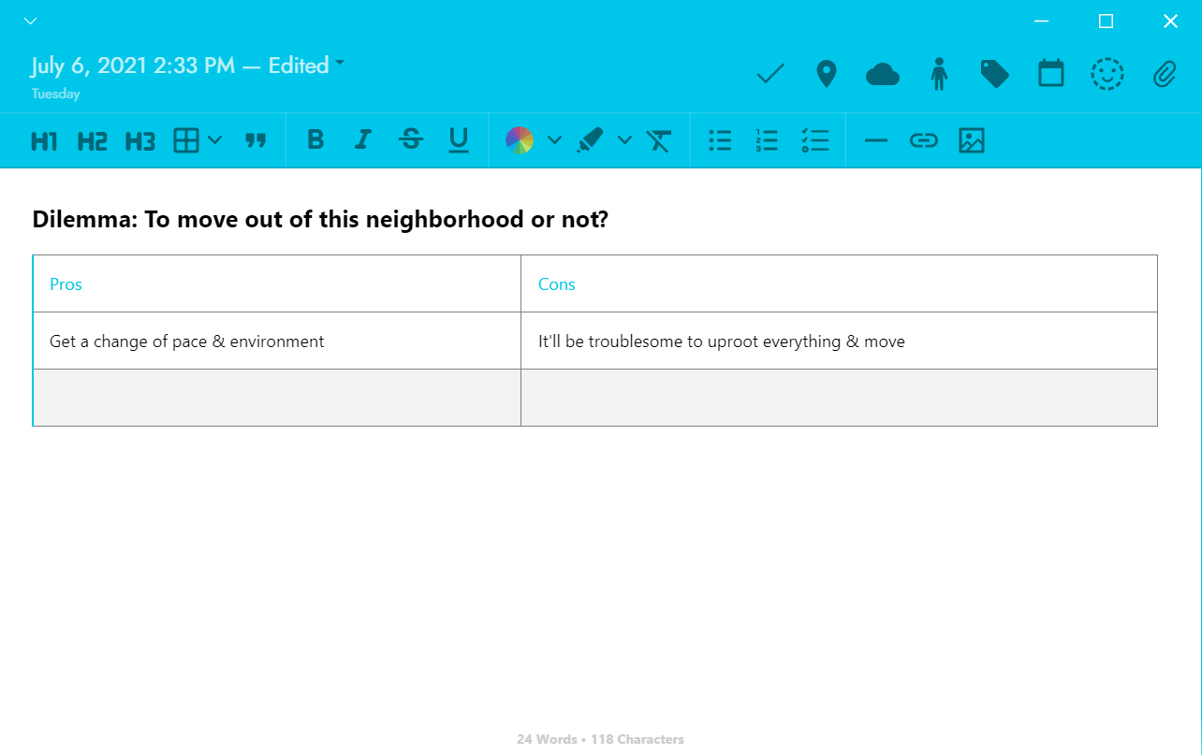
Task: Insert a block quote
Action: click(255, 140)
